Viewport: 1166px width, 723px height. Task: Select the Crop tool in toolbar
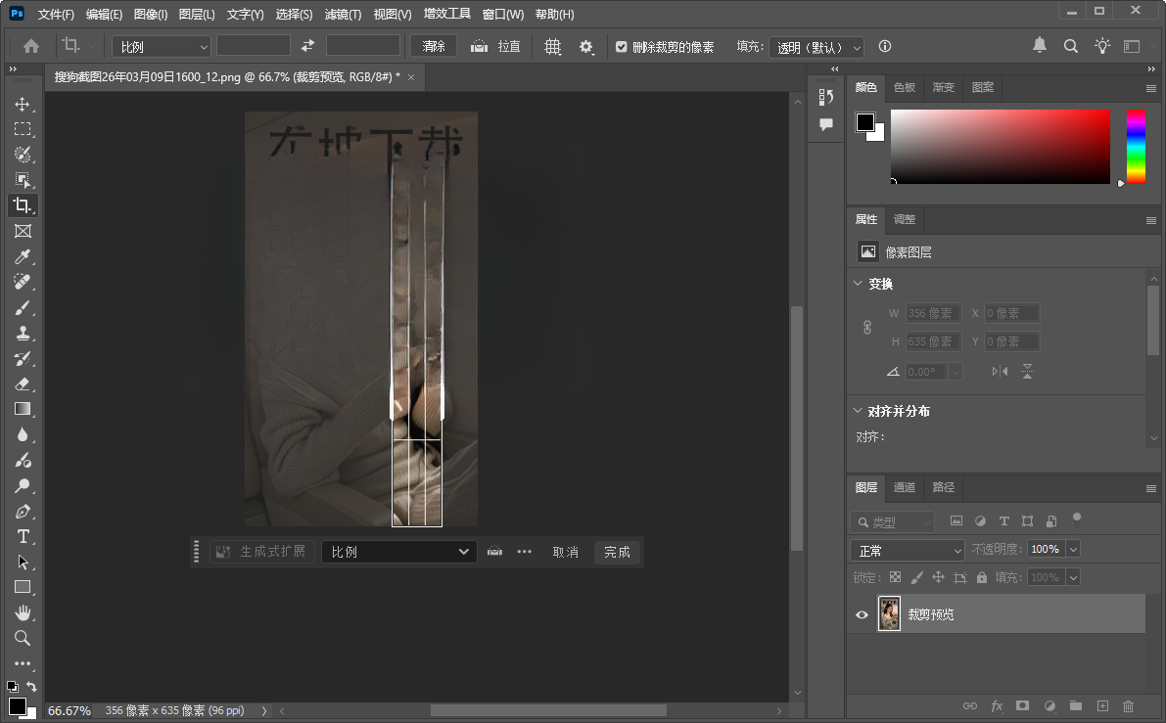pyautogui.click(x=23, y=205)
